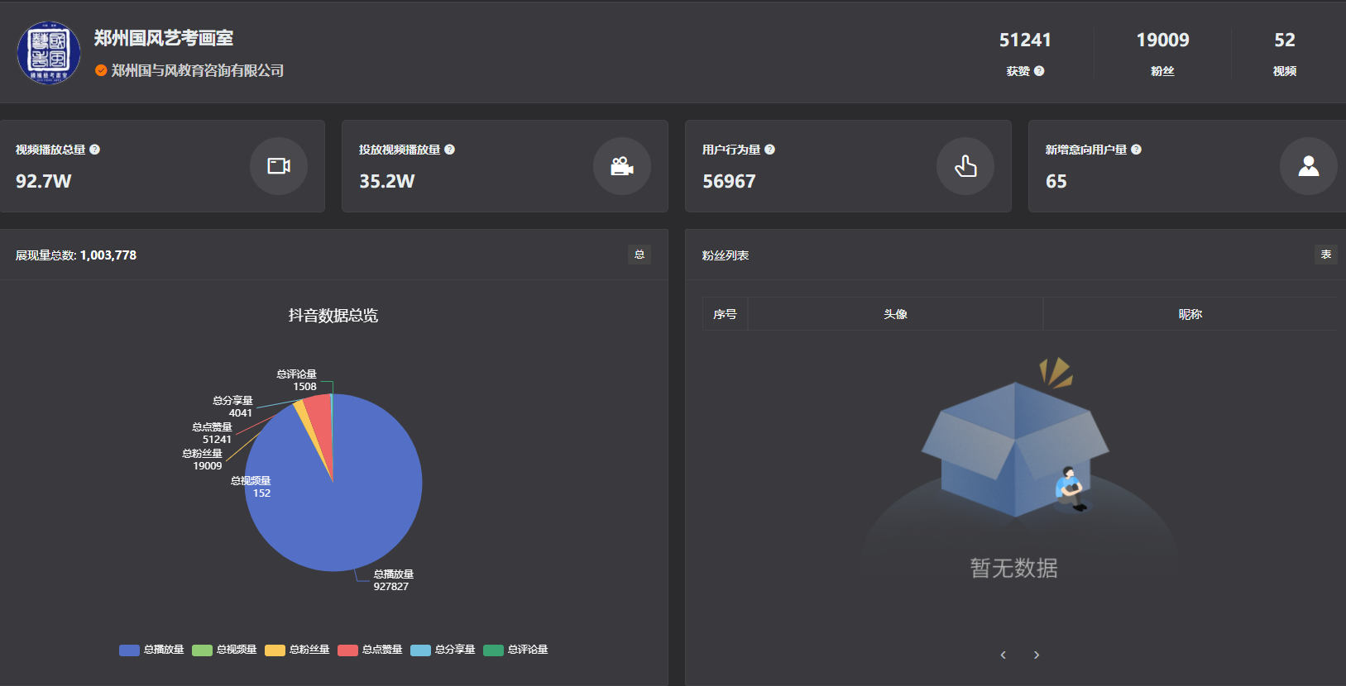Click the 郑州国风艺考画室 profile avatar
Viewport: 1346px width, 686px height.
click(49, 53)
